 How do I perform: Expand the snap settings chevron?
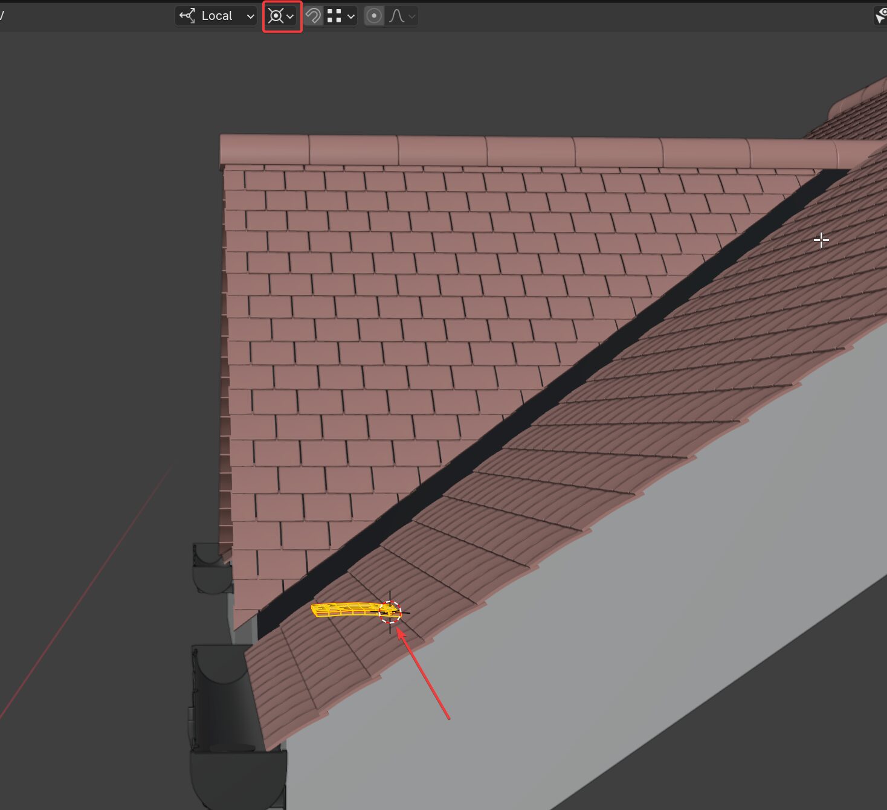(350, 16)
